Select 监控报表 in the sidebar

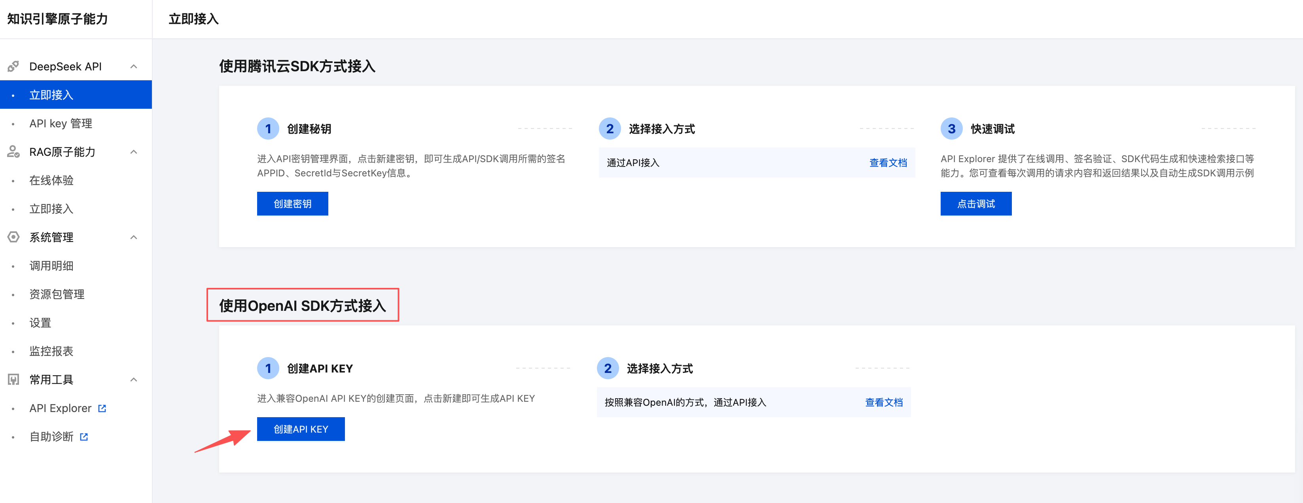(x=51, y=351)
